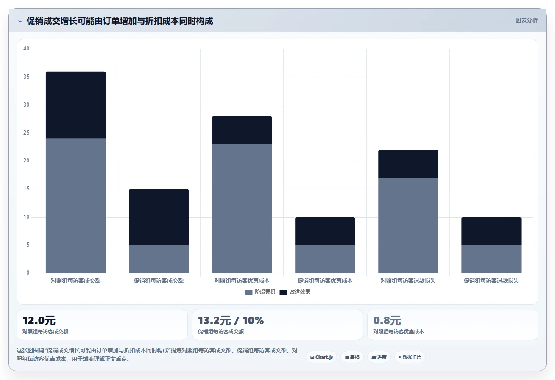Select the Chart.js tag pill

click(x=321, y=357)
